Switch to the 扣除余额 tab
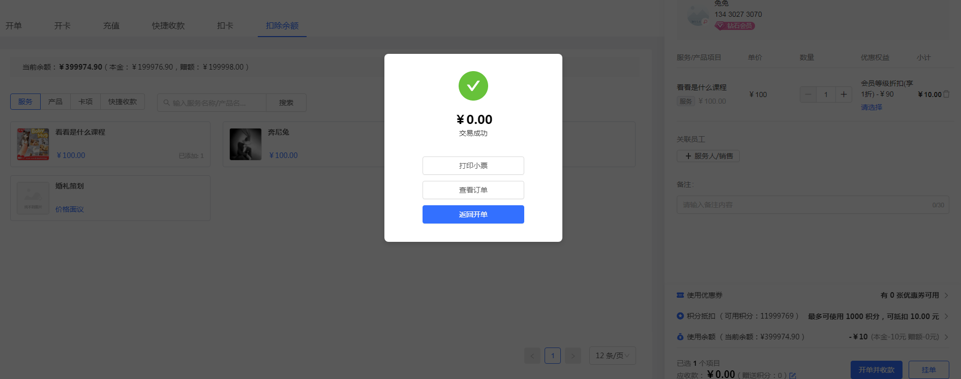 282,25
